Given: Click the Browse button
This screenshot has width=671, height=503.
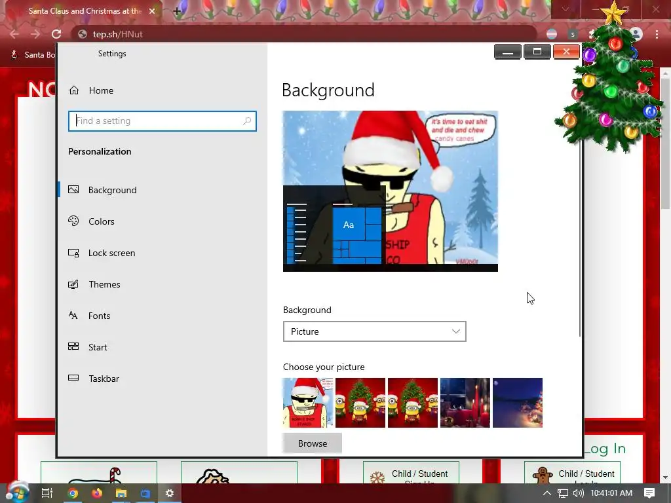Looking at the screenshot, I should point(313,443).
